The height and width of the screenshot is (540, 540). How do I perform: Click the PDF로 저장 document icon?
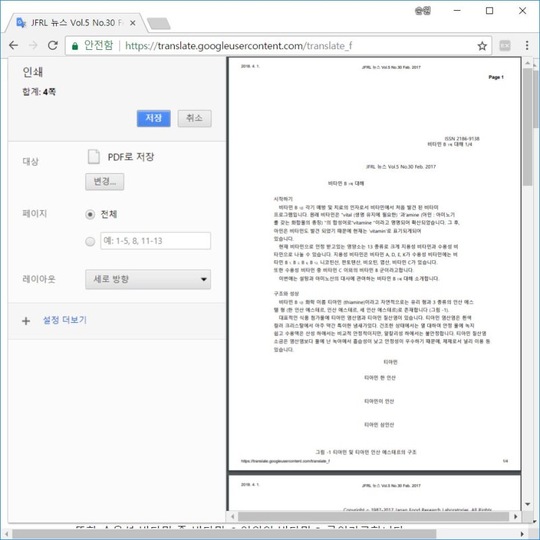tap(94, 156)
